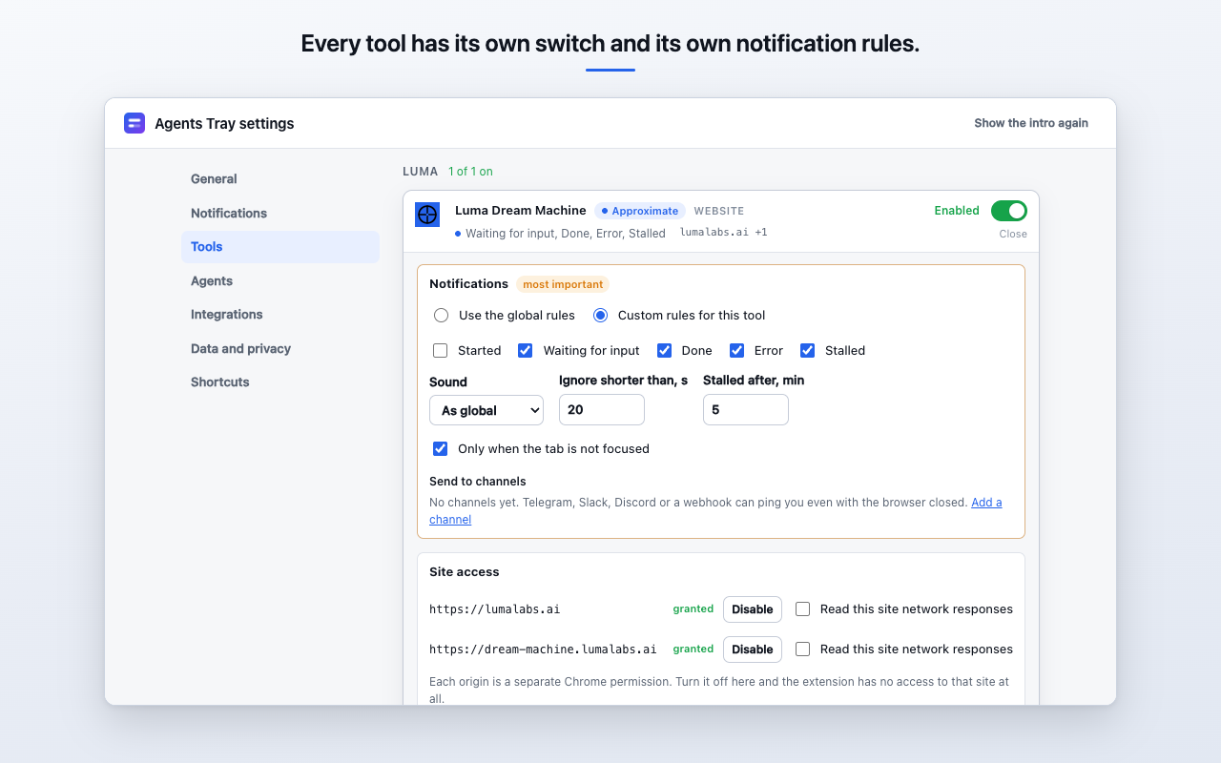Uncheck the Done notification checkbox

point(665,351)
